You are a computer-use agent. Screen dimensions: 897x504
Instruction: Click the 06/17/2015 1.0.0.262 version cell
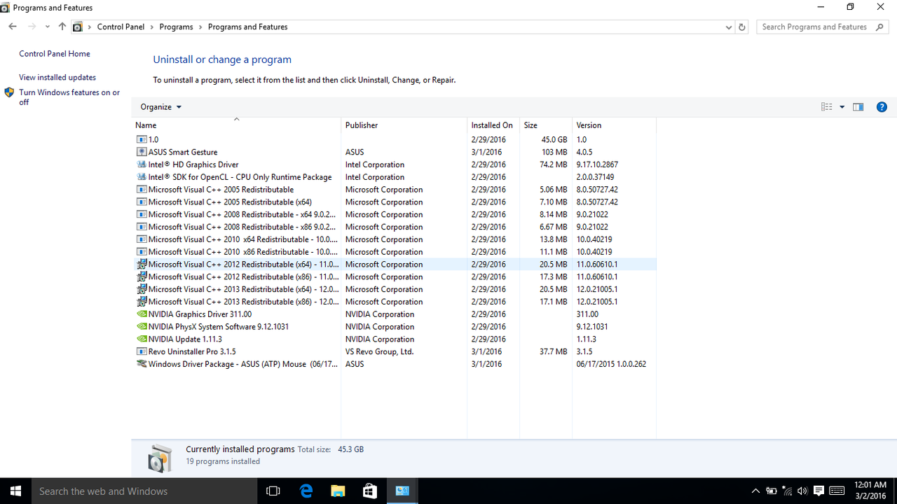[611, 364]
